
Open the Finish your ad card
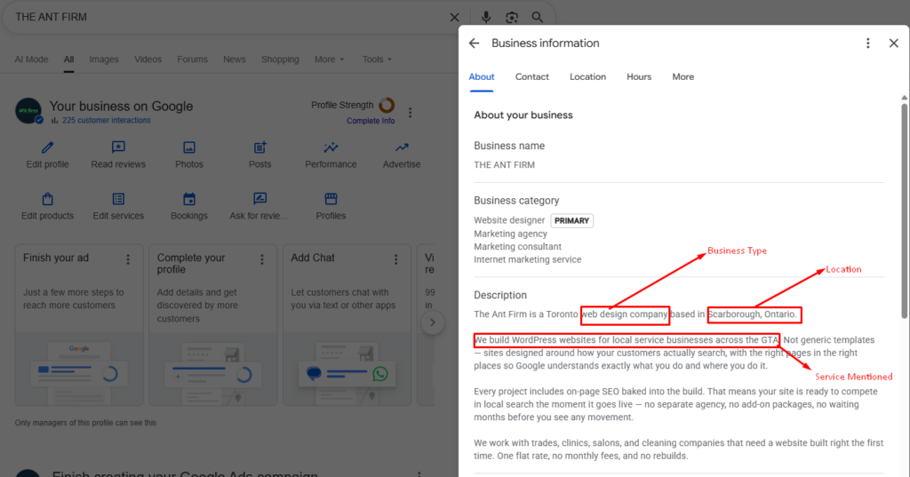(79, 325)
